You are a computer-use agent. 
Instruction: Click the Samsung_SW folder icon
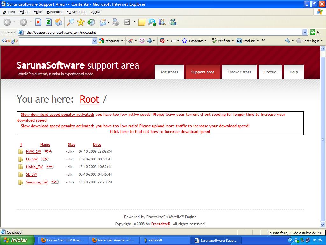coord(20,182)
